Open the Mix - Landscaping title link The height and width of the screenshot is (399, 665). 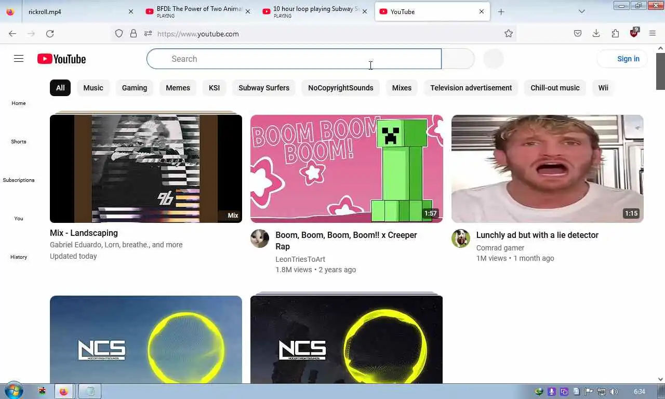click(84, 233)
